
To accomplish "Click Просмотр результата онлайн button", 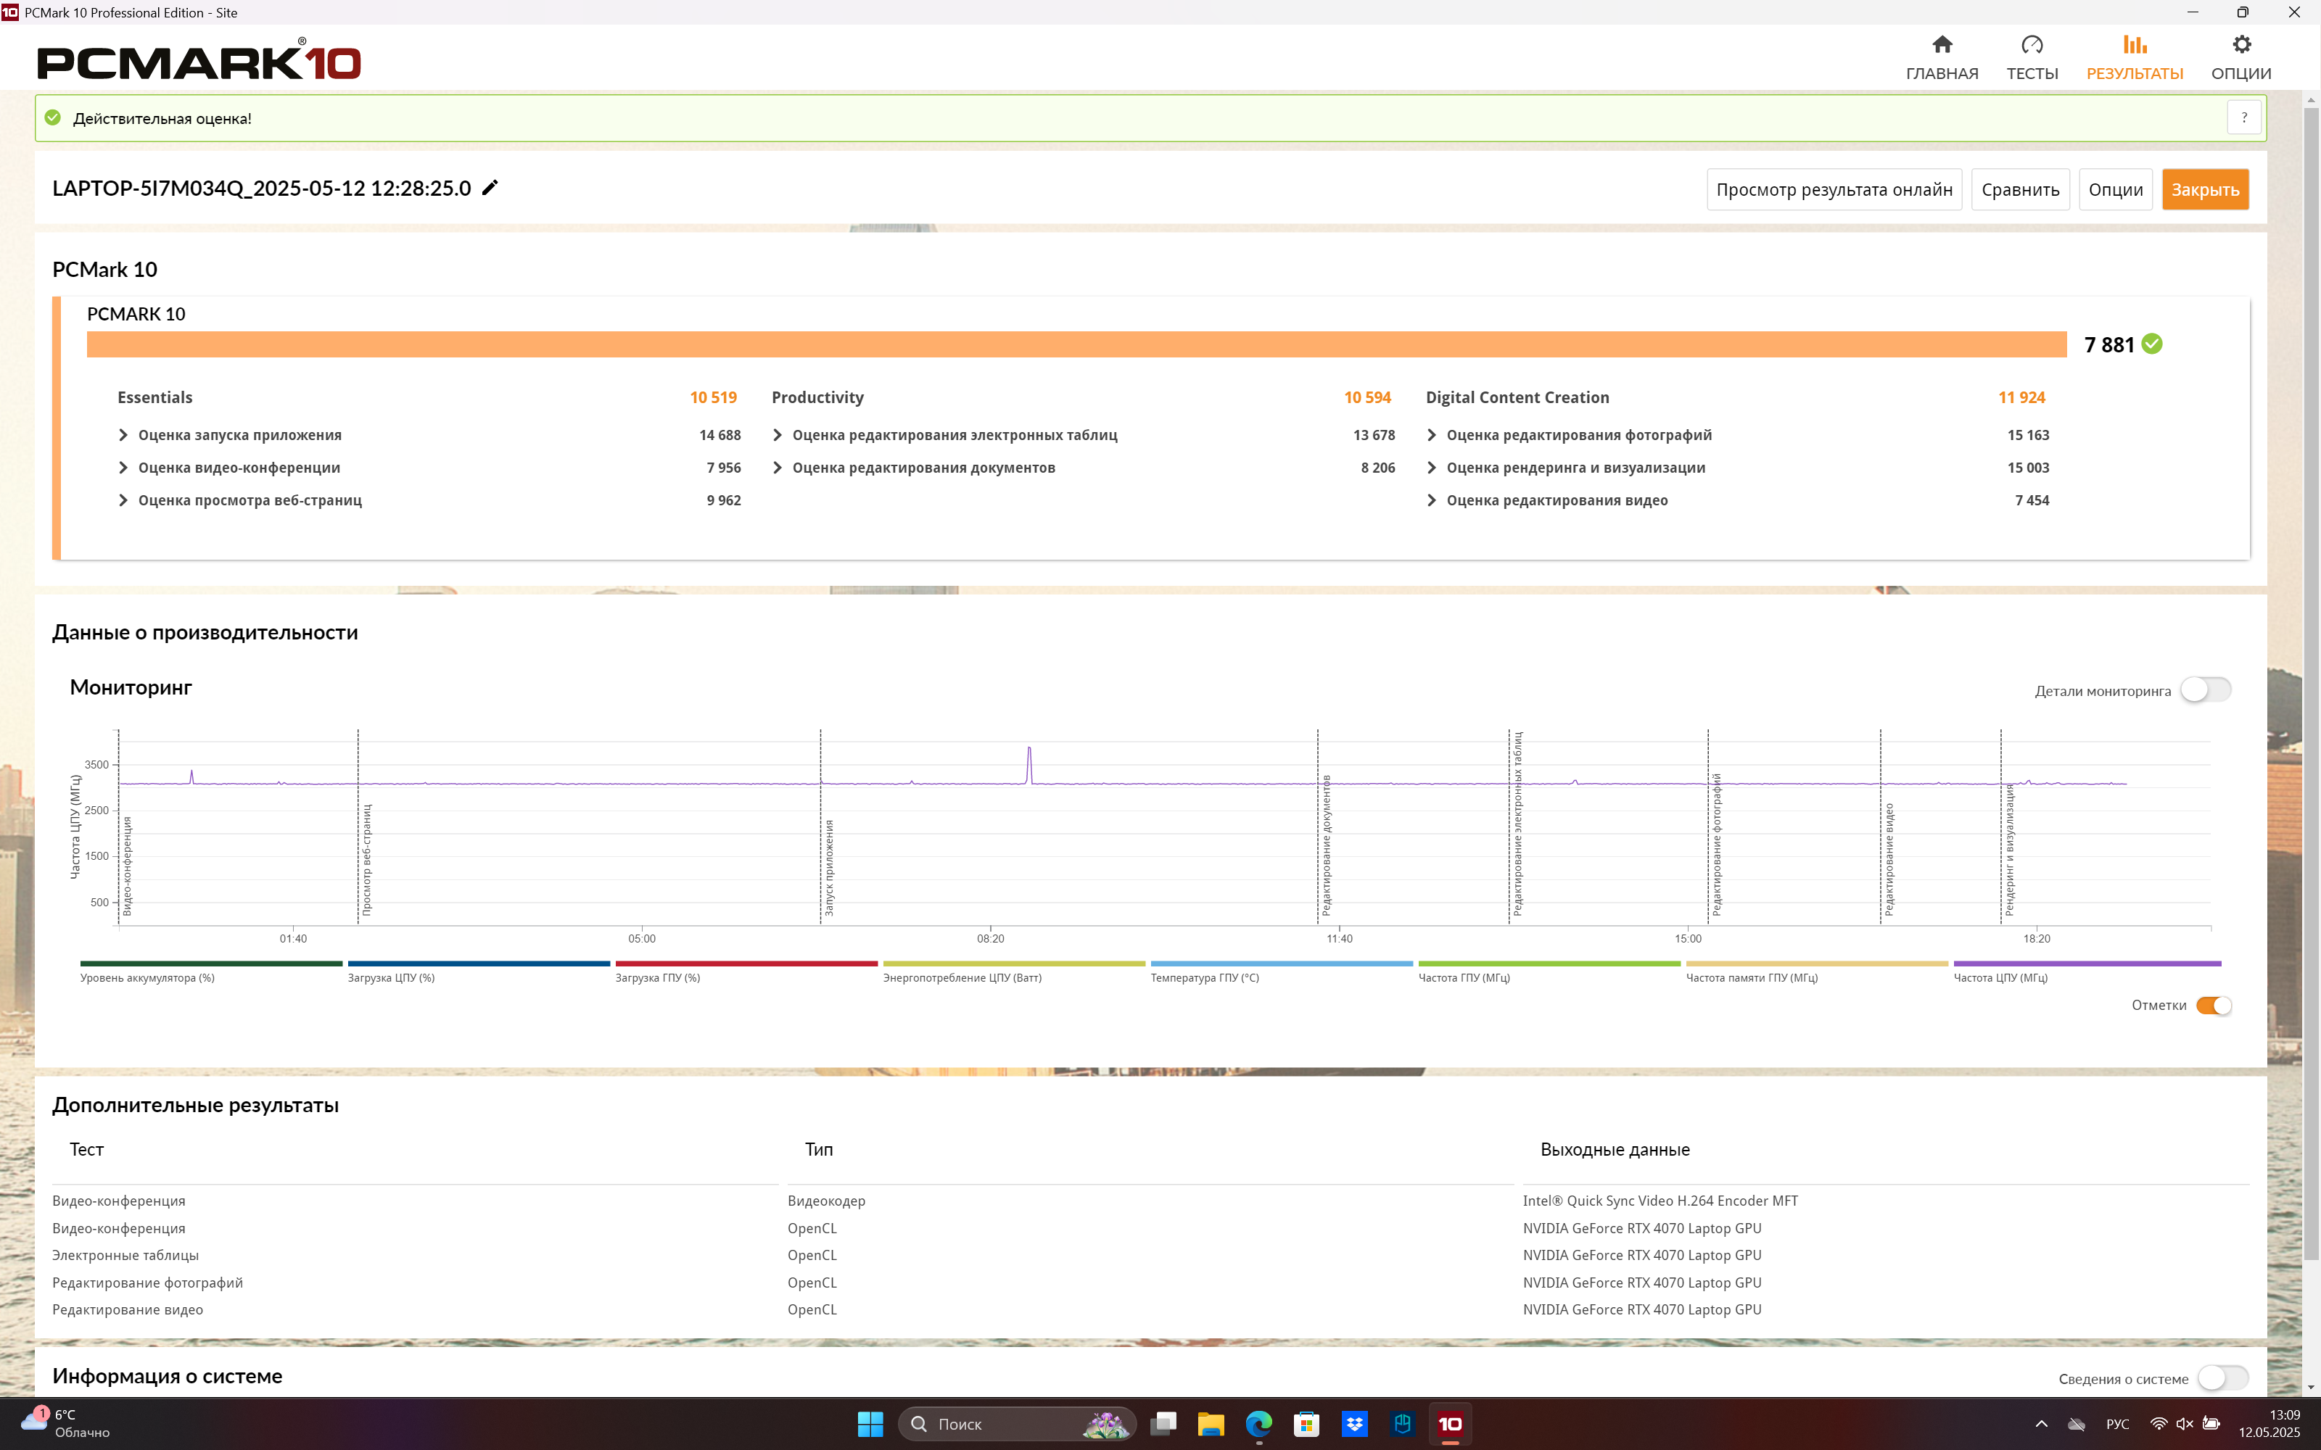I will click(x=1834, y=189).
